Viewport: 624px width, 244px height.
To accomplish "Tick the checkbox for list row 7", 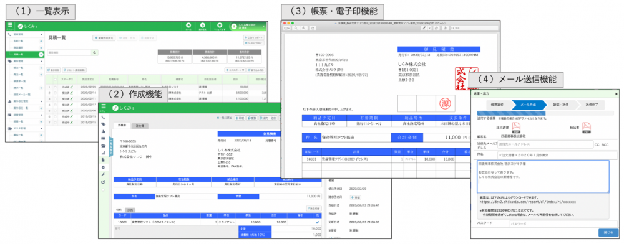I will click(x=56, y=123).
